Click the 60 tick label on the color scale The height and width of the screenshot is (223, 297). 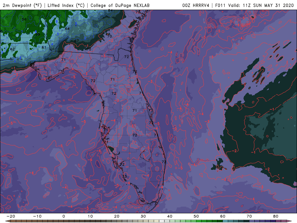click(x=223, y=216)
